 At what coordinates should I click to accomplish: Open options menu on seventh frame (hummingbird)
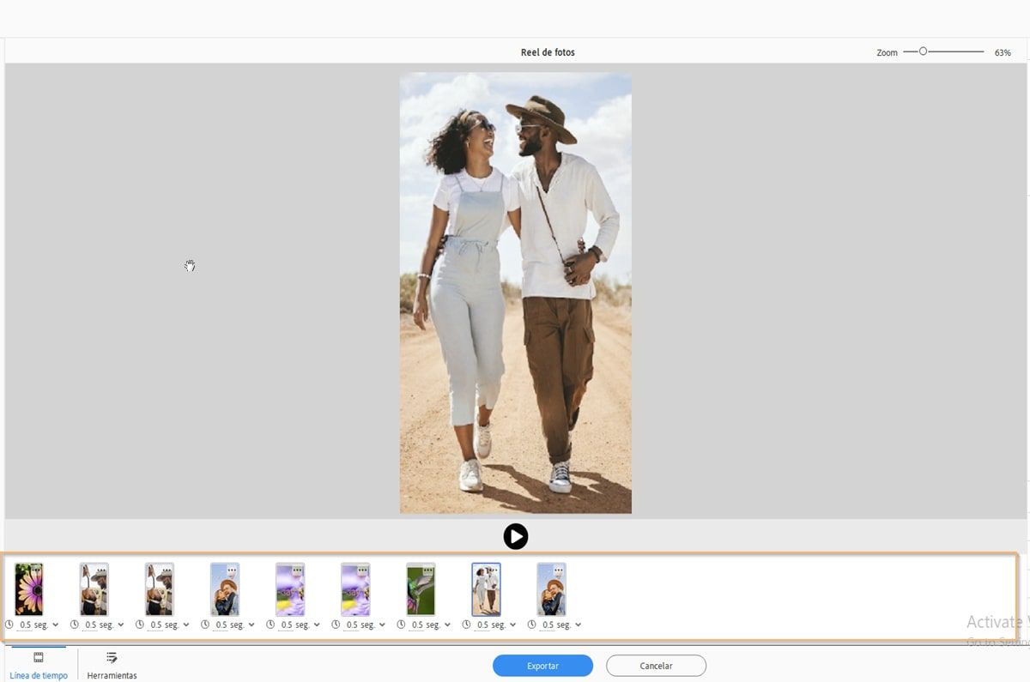(x=428, y=570)
